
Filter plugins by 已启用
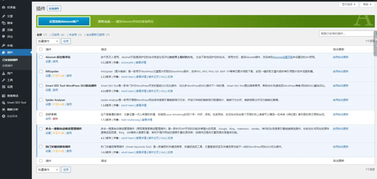(x=55, y=35)
